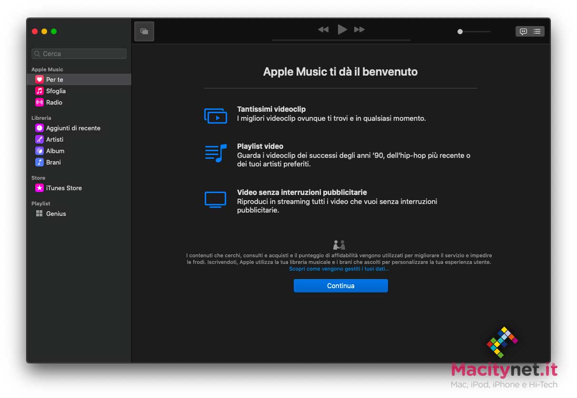The height and width of the screenshot is (398, 577).
Task: Enter full screen with green button
Action: (x=54, y=31)
